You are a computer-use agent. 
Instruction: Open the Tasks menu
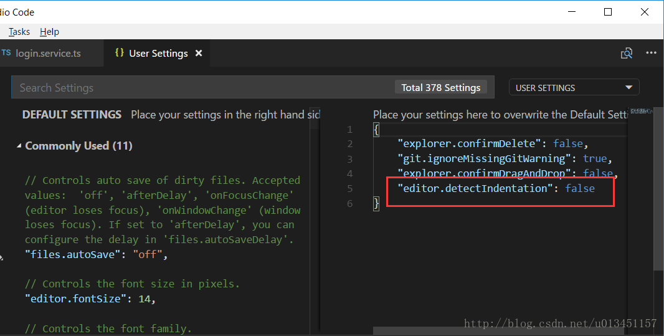click(19, 32)
